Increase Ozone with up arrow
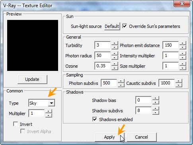The image size is (193, 145). pyautogui.click(x=115, y=64)
